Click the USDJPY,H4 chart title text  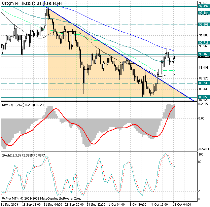coord(11,4)
